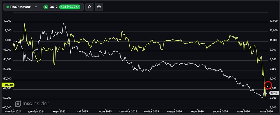Select the июль 2025 date label

(105, 111)
